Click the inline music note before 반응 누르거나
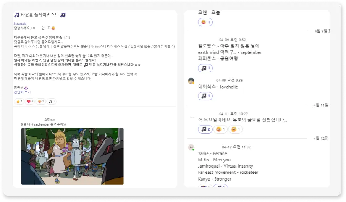The height and width of the screenshot is (202, 346). [x=86, y=65]
